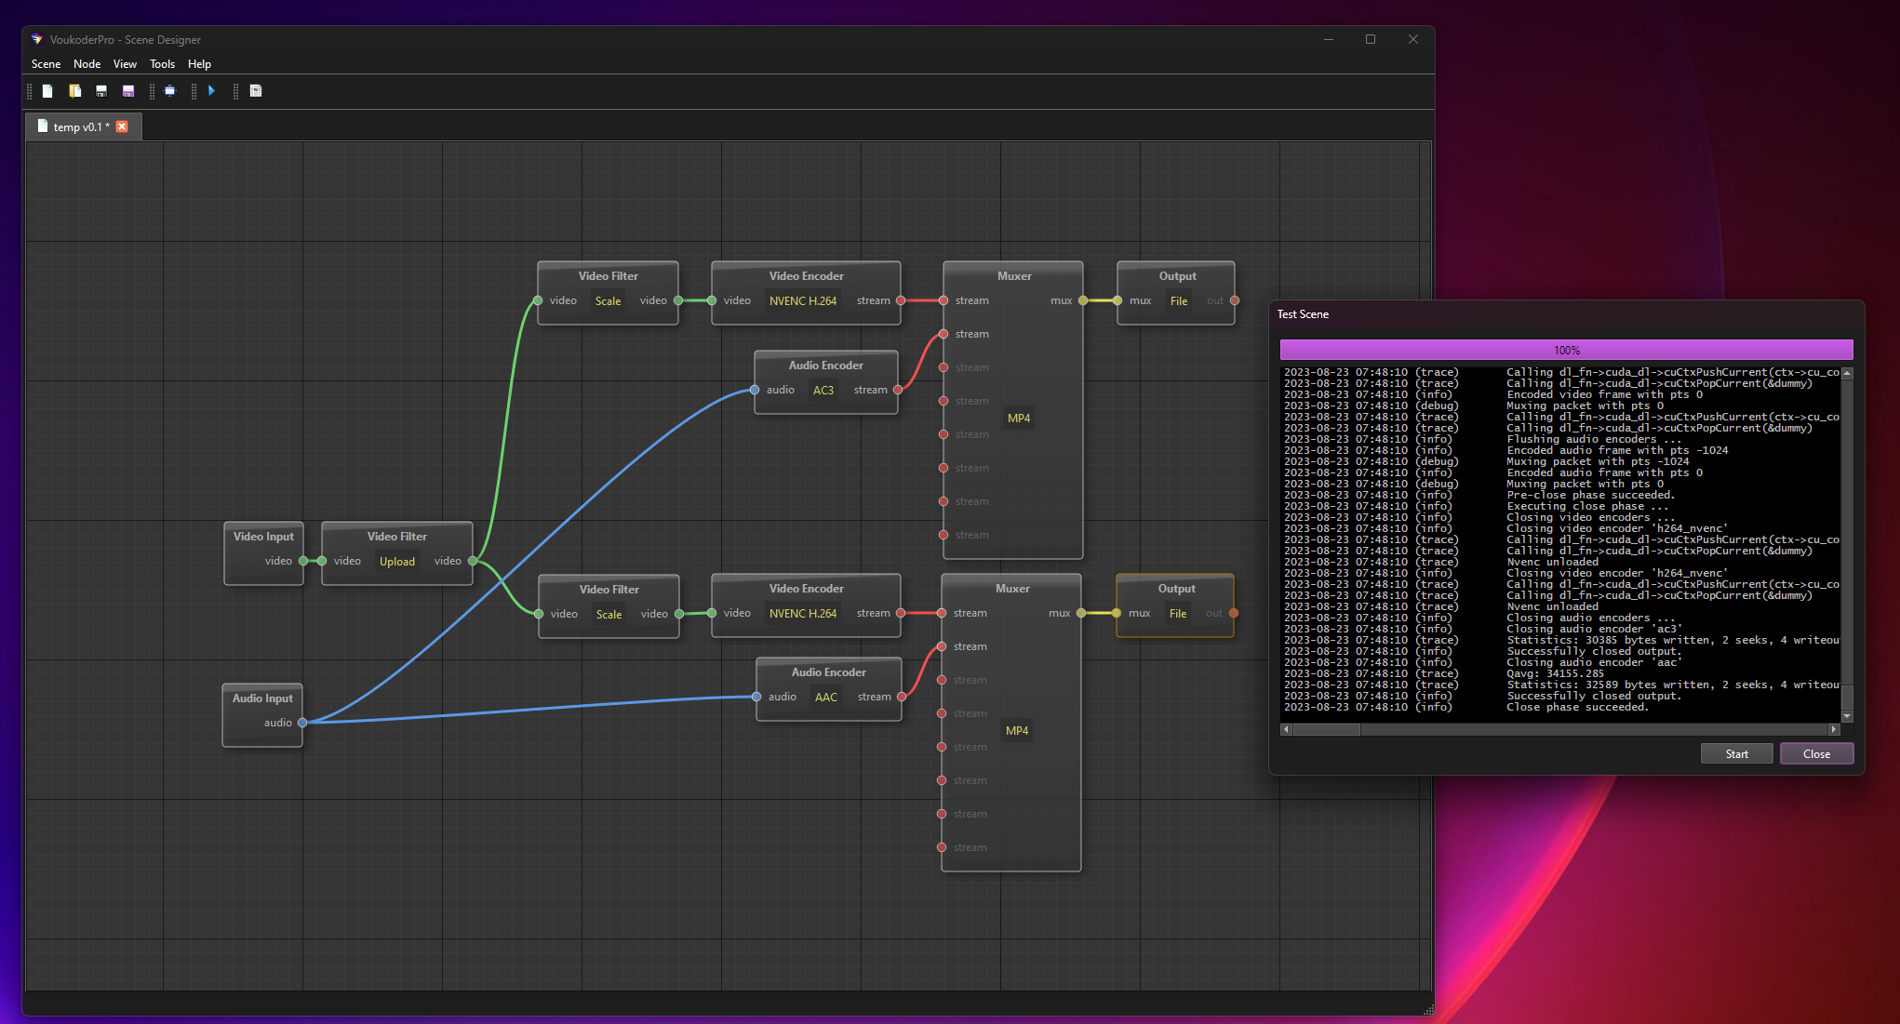Click the Upload Video Filter node label
The width and height of the screenshot is (1900, 1024).
pos(396,562)
